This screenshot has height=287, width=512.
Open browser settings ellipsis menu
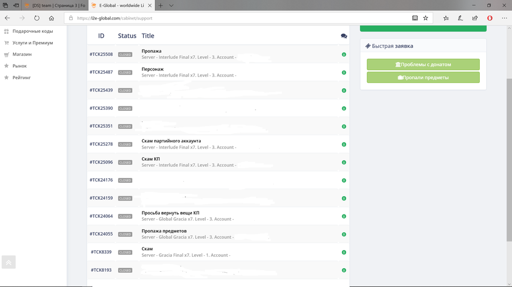coord(504,18)
